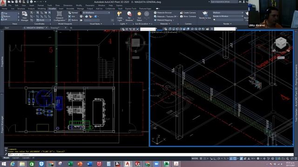Viewport: 298px width, 167px height.
Task: Select the Bottom view in Views list
Action: point(6,17)
